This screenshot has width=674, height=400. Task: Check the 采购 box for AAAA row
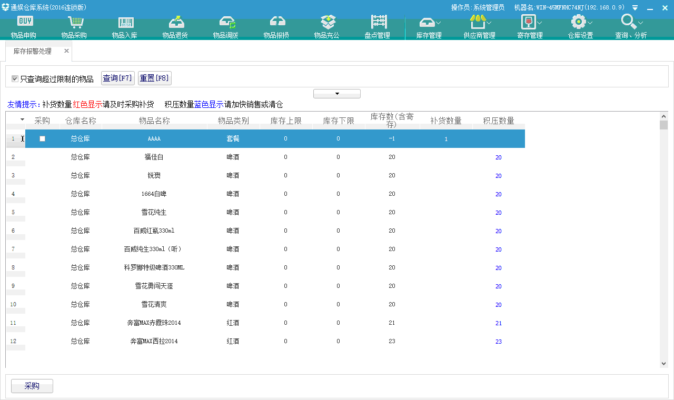43,139
